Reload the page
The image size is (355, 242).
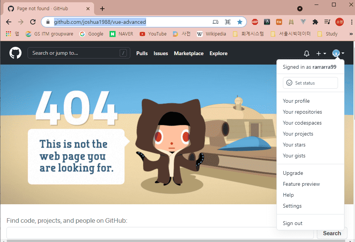33,22
